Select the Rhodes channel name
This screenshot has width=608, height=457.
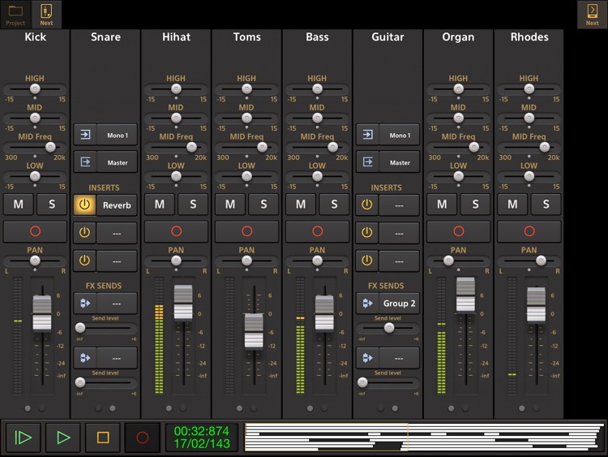pos(529,37)
